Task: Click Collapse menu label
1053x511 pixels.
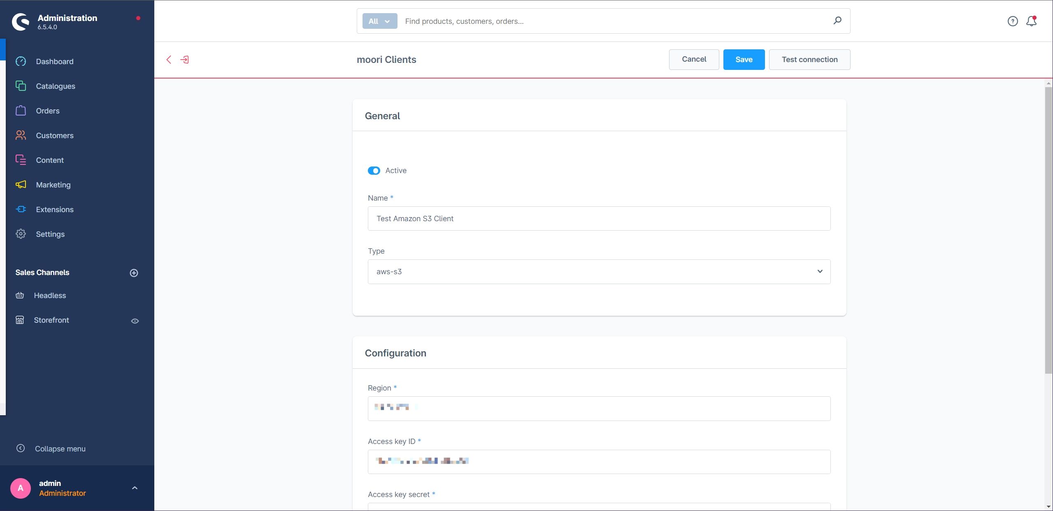Action: (60, 449)
